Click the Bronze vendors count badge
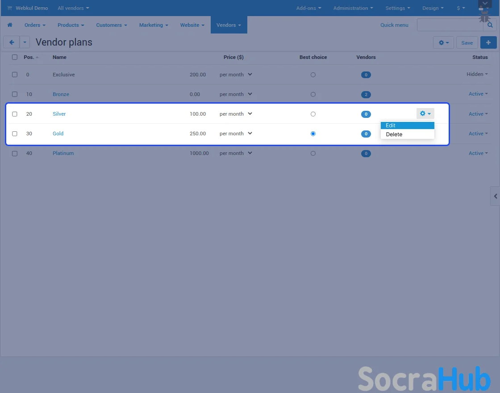Viewport: 500px width, 393px height. click(x=366, y=95)
